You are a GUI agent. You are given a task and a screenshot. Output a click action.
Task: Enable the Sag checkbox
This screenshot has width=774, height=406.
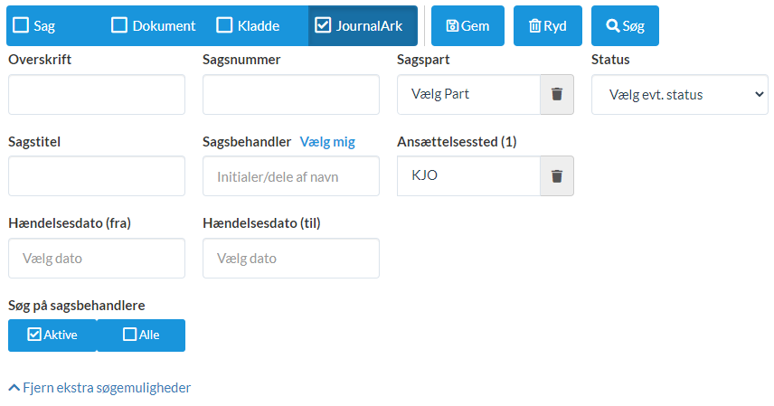pyautogui.click(x=21, y=25)
